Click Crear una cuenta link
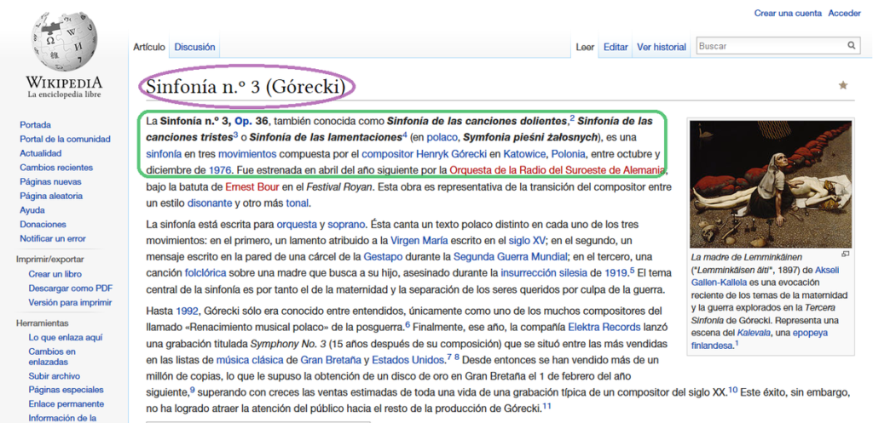 (788, 13)
